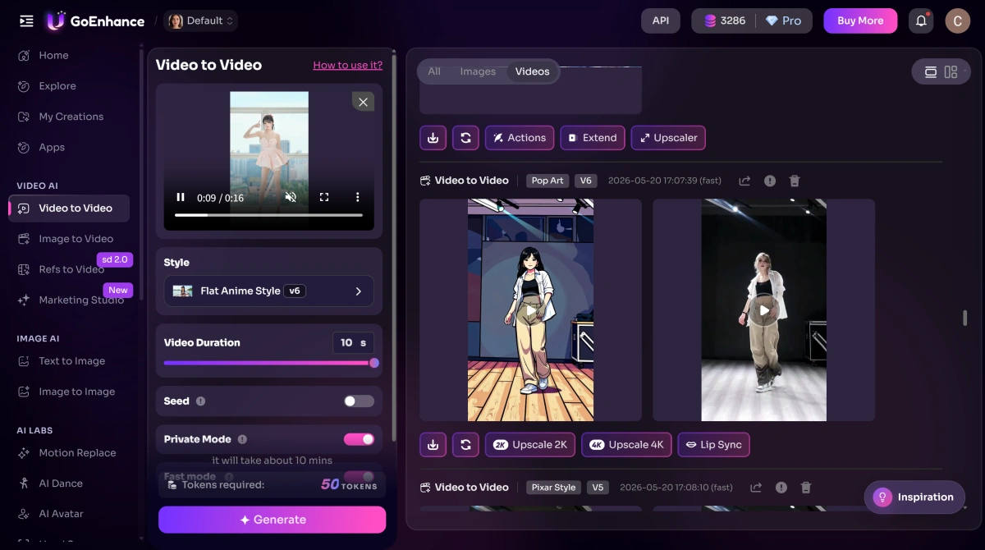This screenshot has width=985, height=550.
Task: Report the Pixar Style creation
Action: (x=781, y=488)
